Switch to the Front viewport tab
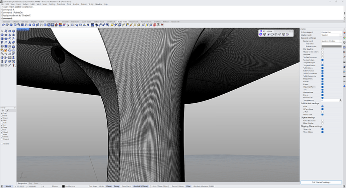Image resolution: width=346 pixels, height=188 pixels. (x=36, y=183)
